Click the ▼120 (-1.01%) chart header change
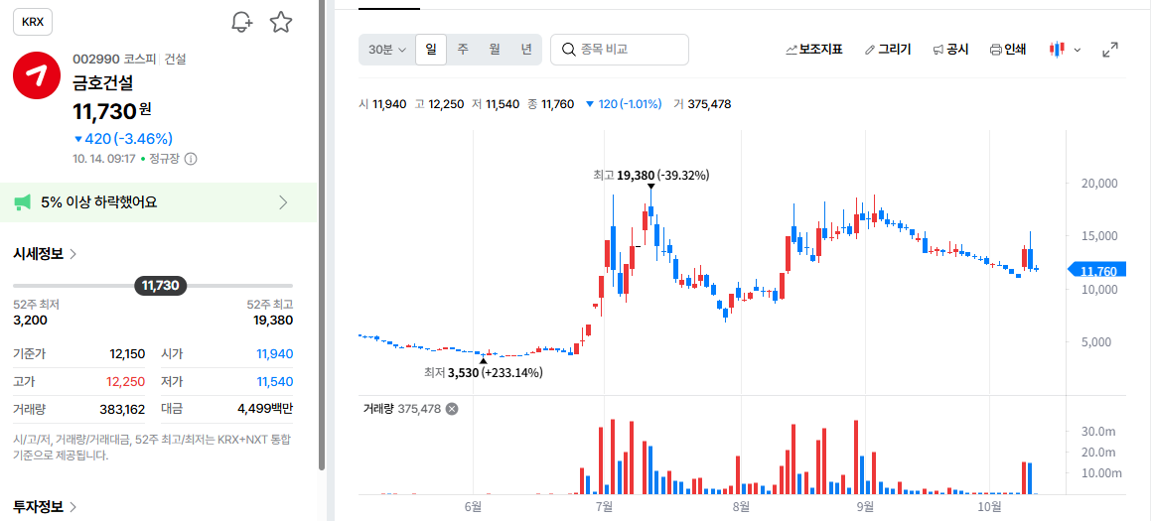The image size is (1152, 521). pyautogui.click(x=623, y=104)
